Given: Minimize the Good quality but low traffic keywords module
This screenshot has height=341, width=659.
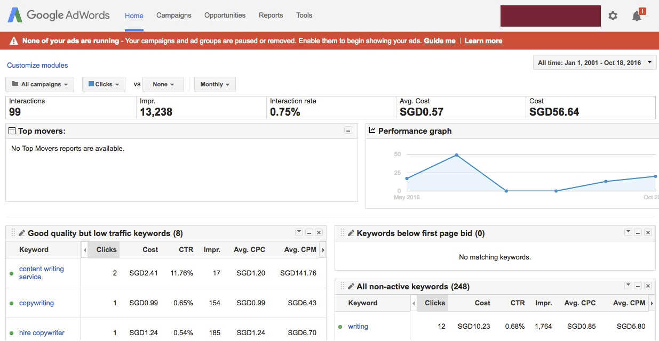Looking at the screenshot, I should [309, 233].
